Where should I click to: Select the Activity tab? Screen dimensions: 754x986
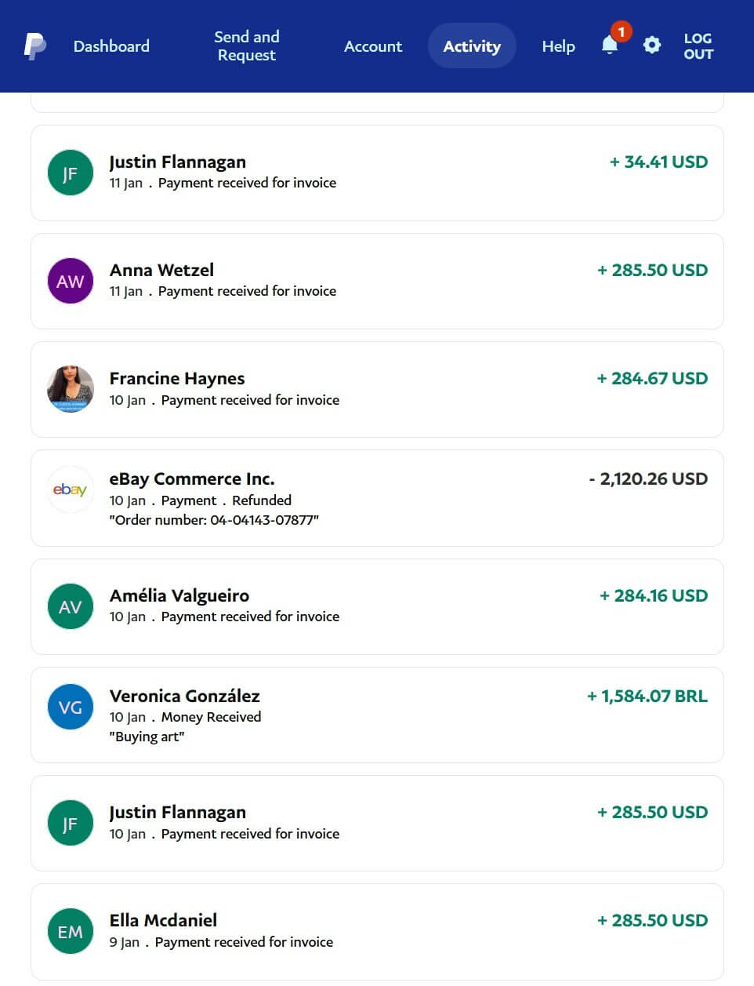pos(472,46)
